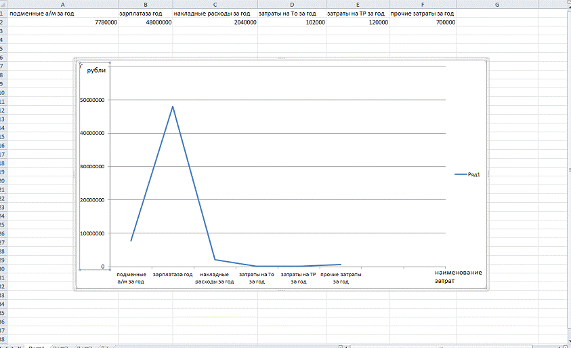Select the cell with value 700000
Viewport: 571px width, 348px height.
pyautogui.click(x=422, y=22)
